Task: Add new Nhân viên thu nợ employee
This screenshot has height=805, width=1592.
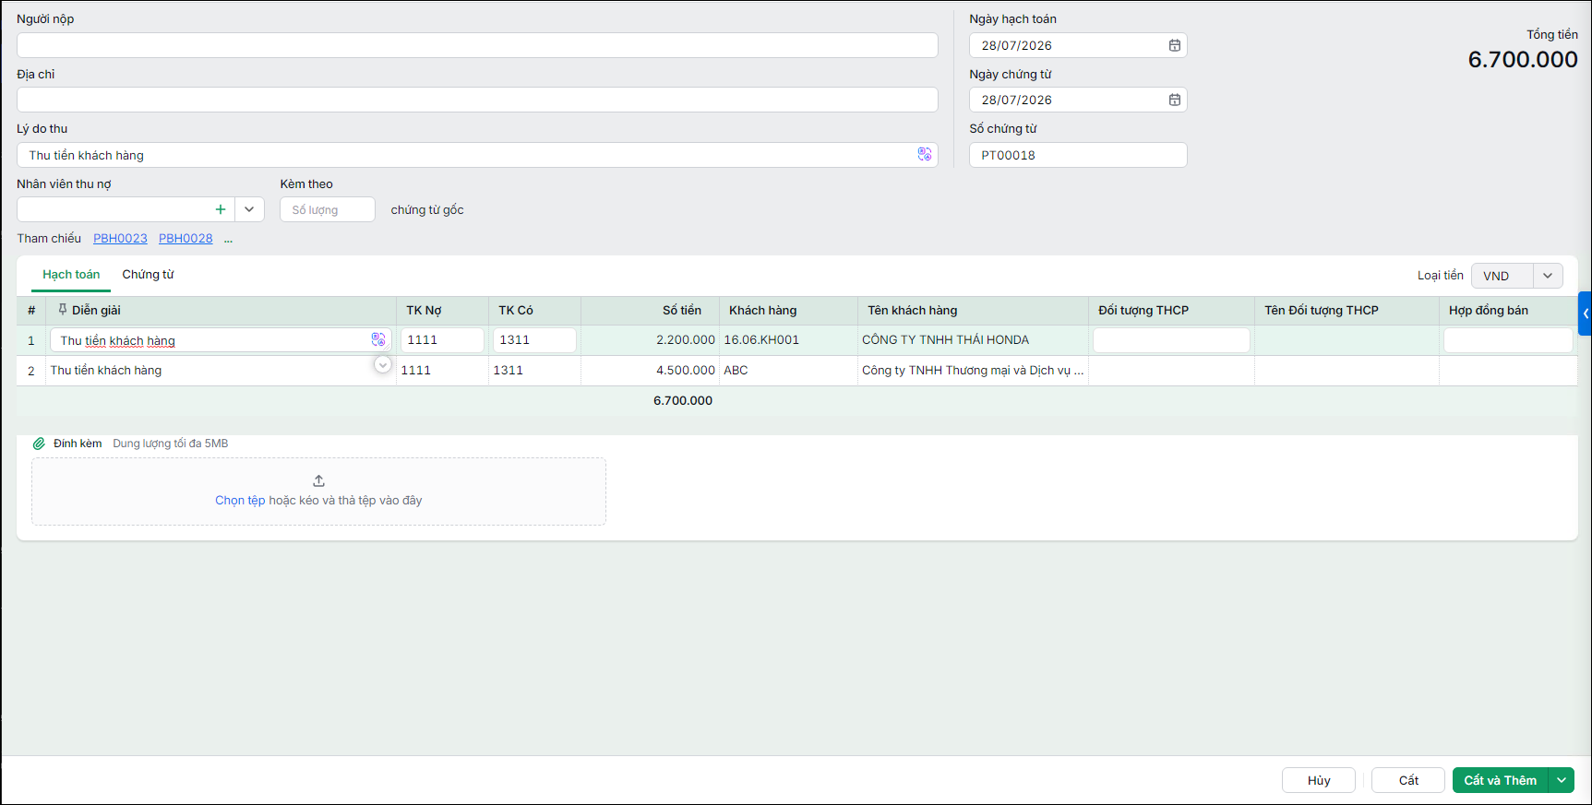Action: pos(221,209)
